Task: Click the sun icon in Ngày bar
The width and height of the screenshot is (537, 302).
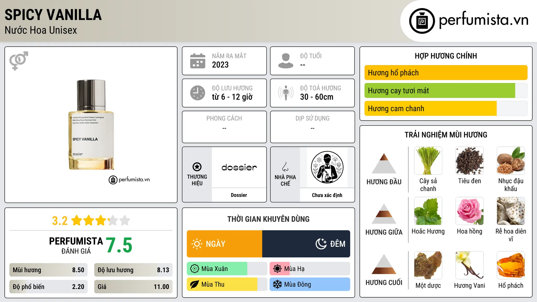Action: click(197, 244)
